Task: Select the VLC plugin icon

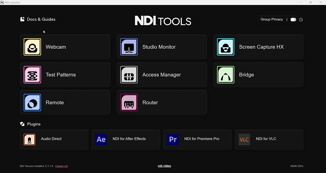Action: coord(244,139)
